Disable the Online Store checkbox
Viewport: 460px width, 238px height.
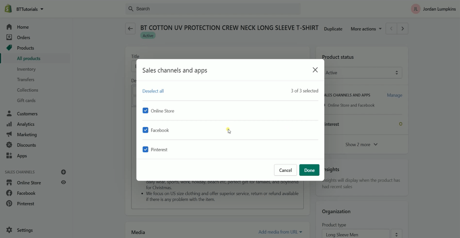click(x=145, y=111)
